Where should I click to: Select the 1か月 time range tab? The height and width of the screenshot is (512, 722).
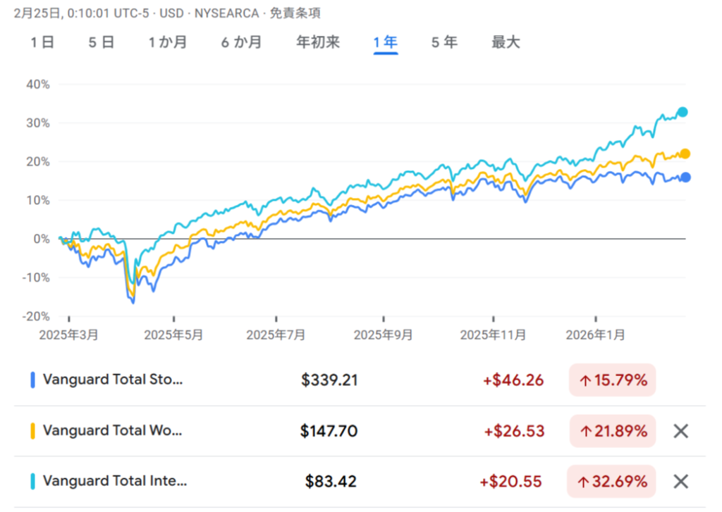click(x=167, y=42)
